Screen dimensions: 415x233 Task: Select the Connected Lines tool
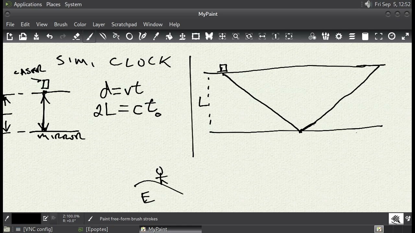[116, 37]
